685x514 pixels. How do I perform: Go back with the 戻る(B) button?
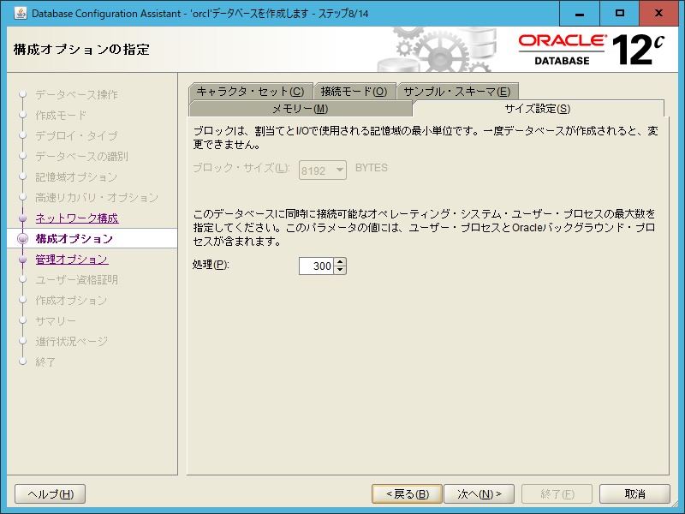point(408,494)
